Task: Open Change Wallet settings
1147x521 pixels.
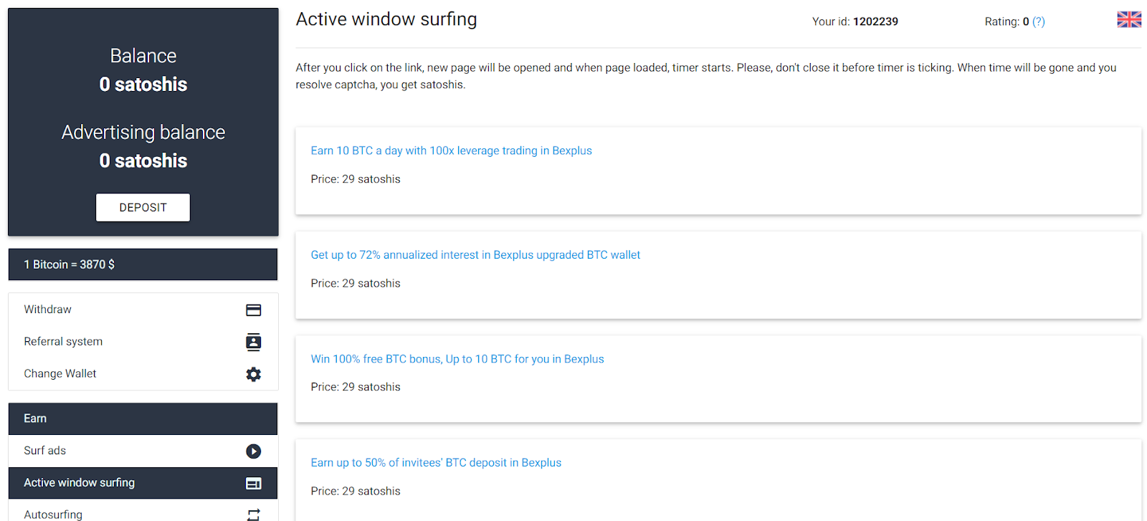Action: click(x=60, y=374)
